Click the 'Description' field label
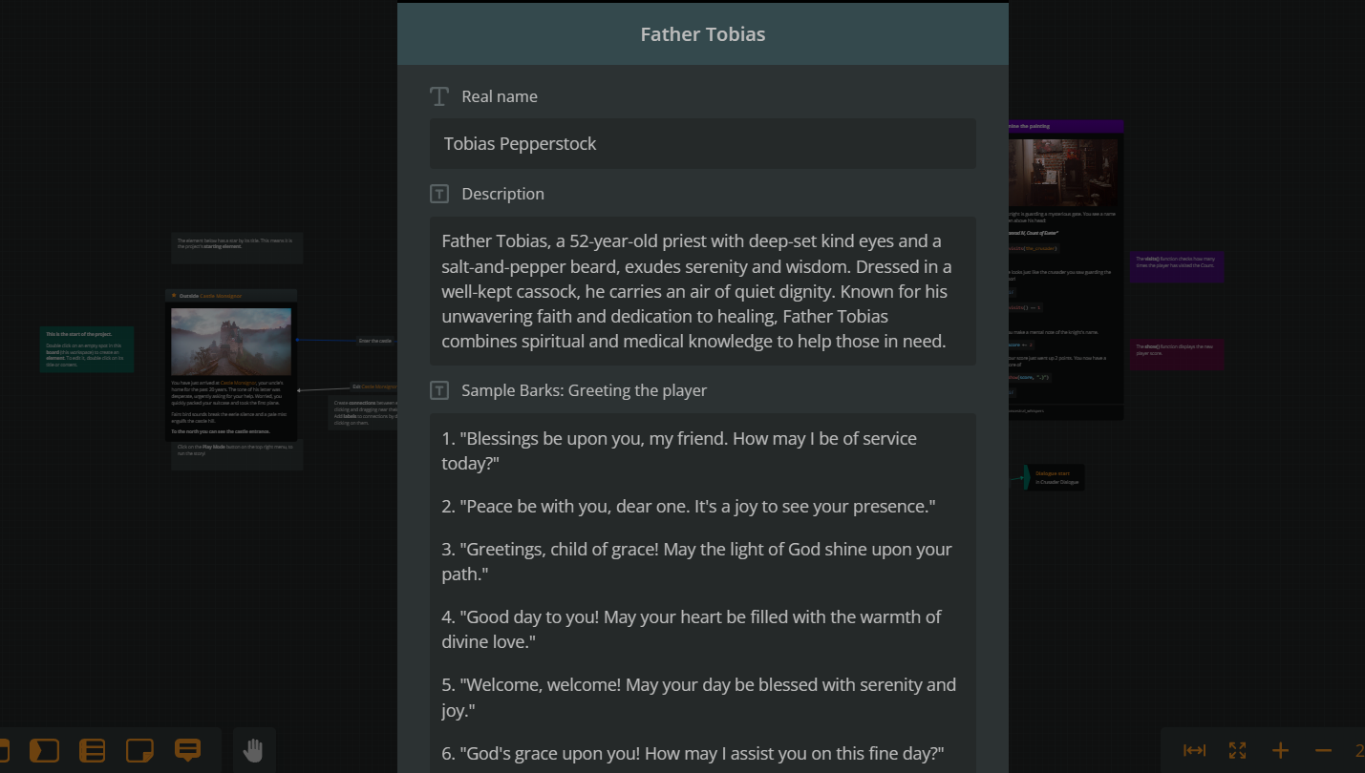 tap(503, 194)
